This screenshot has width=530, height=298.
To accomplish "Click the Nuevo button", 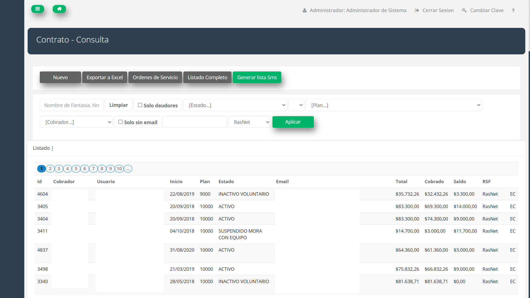I will [x=60, y=77].
